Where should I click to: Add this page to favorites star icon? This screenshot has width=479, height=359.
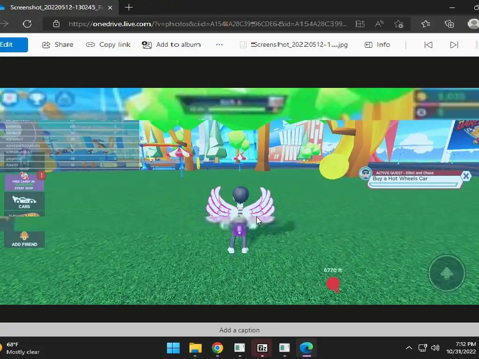pos(399,24)
